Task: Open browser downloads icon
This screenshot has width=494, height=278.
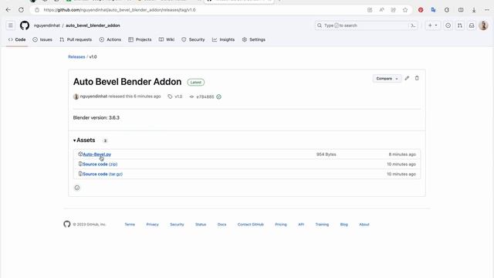Action: pyautogui.click(x=474, y=10)
